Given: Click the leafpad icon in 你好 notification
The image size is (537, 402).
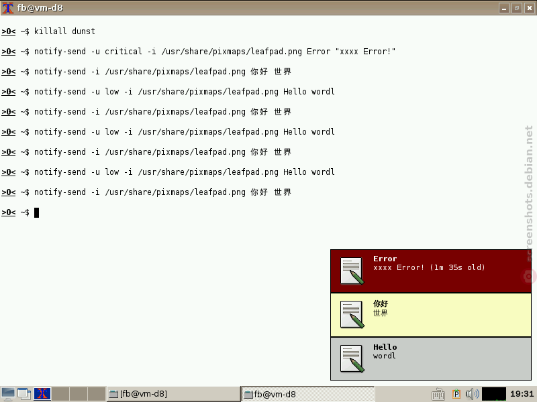Looking at the screenshot, I should (352, 314).
